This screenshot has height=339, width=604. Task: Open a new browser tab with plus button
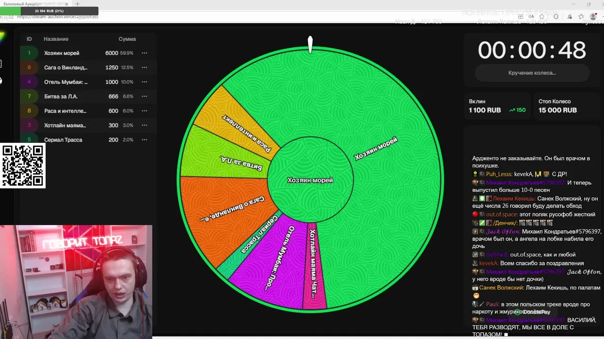coord(77,4)
